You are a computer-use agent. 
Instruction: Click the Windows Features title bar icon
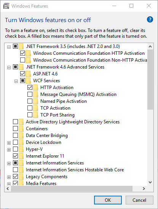click(6, 6)
